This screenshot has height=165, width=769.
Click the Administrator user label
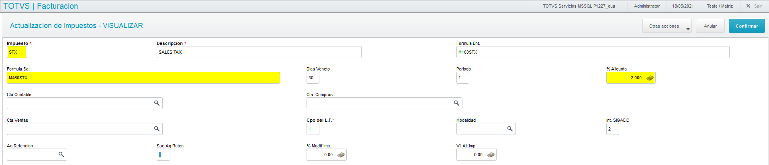[x=646, y=6]
